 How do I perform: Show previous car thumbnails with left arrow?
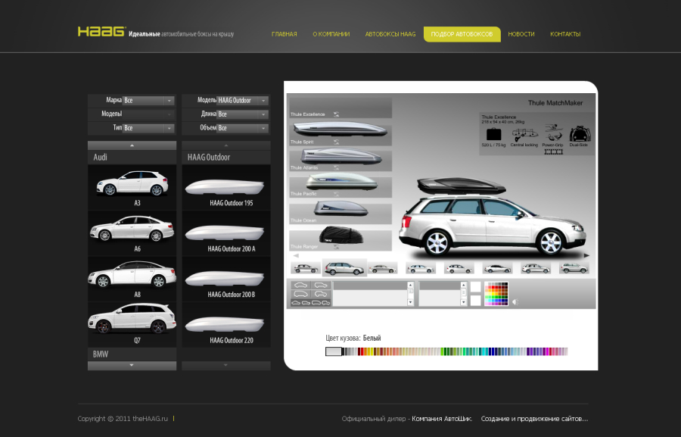296,256
